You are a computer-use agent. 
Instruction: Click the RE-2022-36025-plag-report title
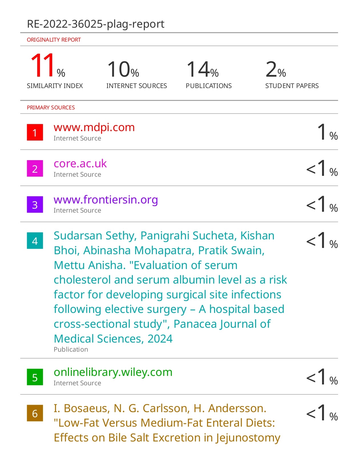pos(96,24)
